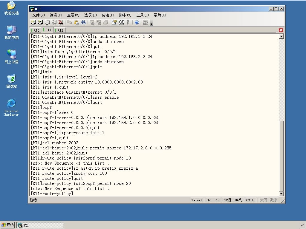Click the 32行,104列 status bar field
The width and height of the screenshot is (306, 229).
tap(233, 200)
